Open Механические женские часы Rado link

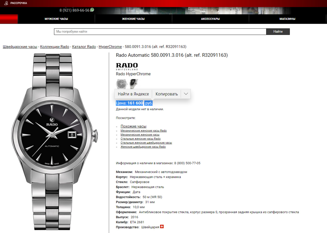[x=144, y=131]
